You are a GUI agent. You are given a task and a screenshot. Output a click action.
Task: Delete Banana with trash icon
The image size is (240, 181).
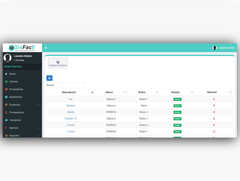click(214, 106)
